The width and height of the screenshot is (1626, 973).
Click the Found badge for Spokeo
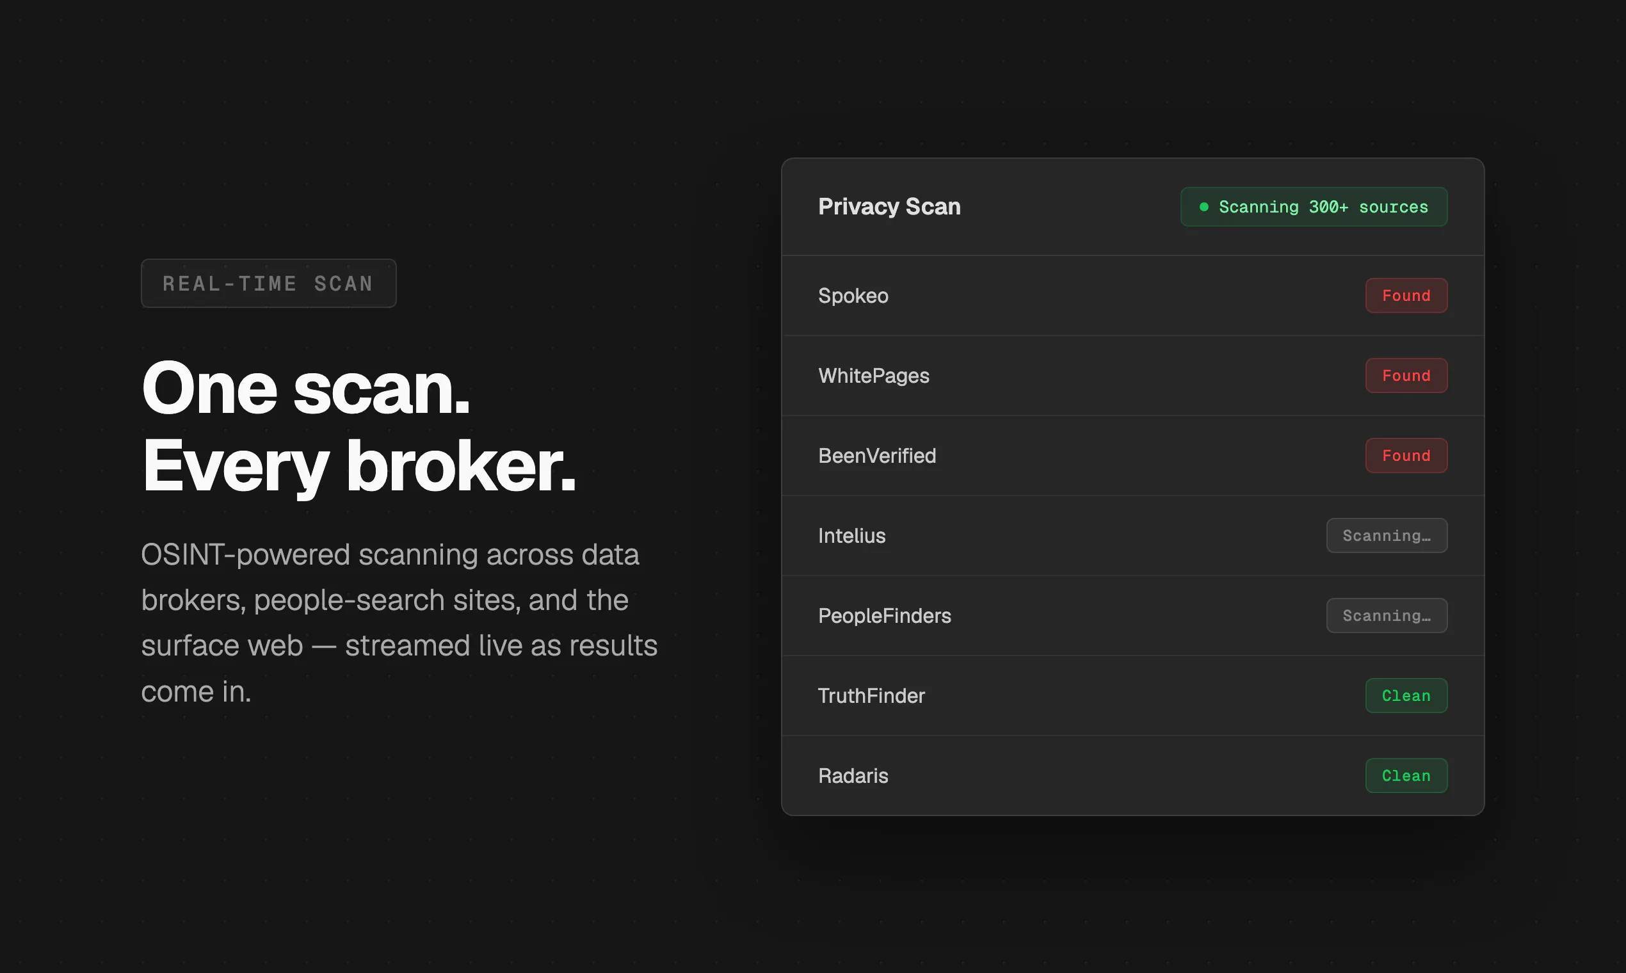[1406, 296]
